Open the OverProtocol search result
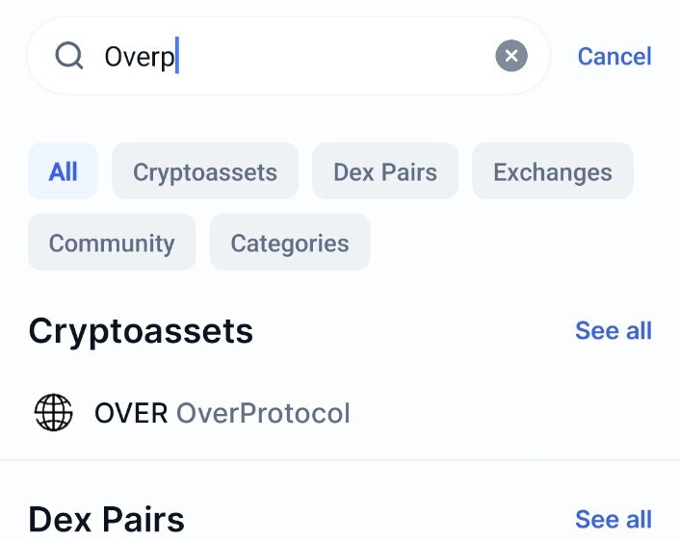The image size is (680, 541). 340,412
